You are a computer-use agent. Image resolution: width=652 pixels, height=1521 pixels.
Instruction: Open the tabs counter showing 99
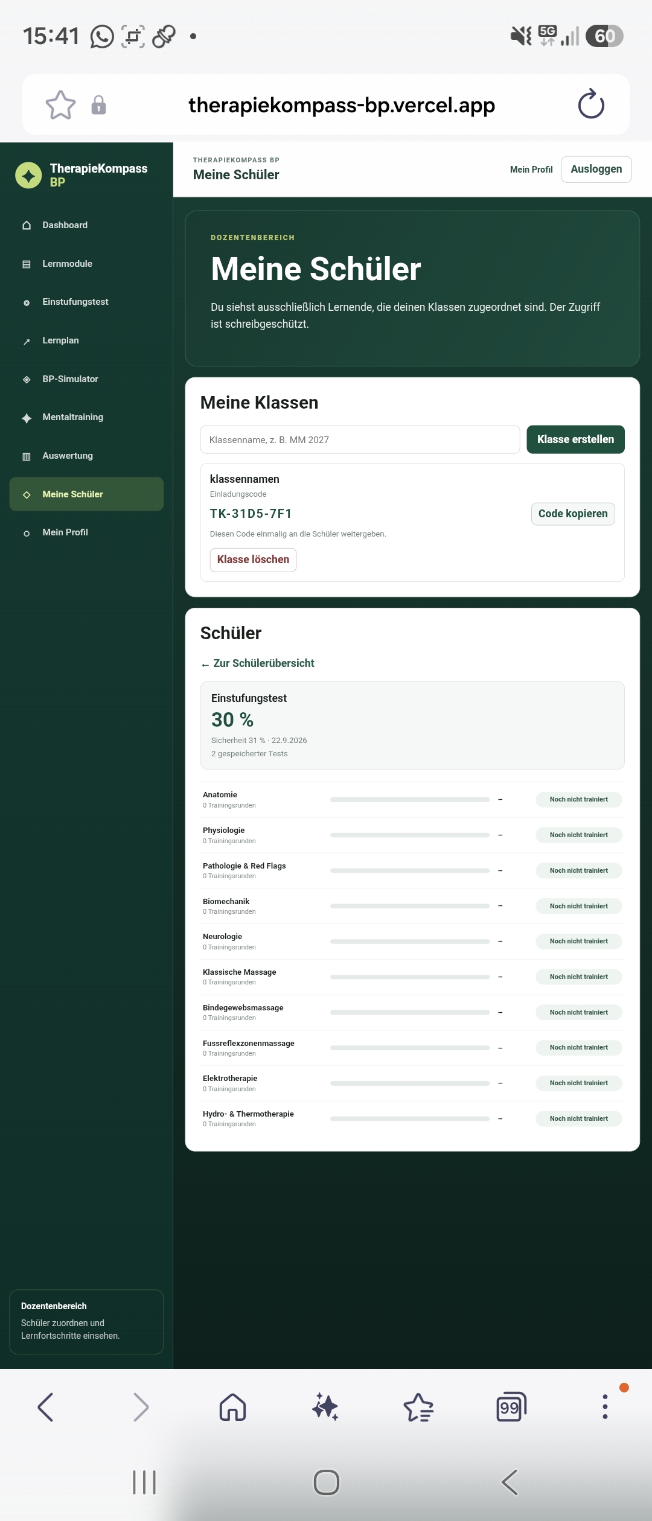coord(511,1408)
